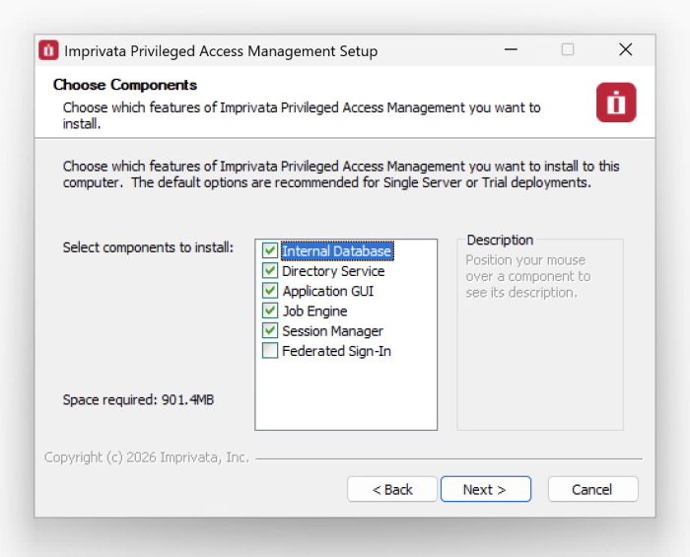Image resolution: width=690 pixels, height=557 pixels.
Task: Select the Session Manager label text
Action: point(332,331)
